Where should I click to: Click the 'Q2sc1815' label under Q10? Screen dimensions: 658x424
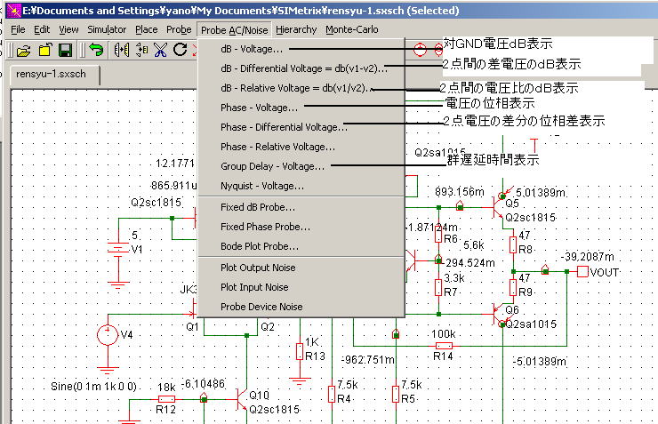coord(274,410)
